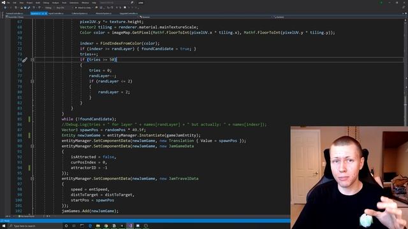Click the Undo toolbar icon
408x229 pixels.
pos(34,8)
